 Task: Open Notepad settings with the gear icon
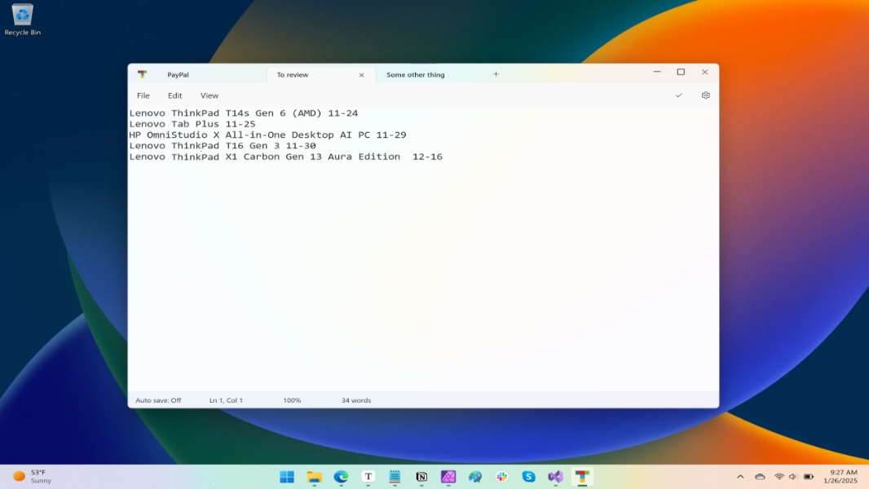coord(704,95)
